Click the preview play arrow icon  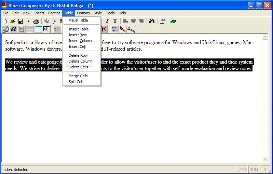[28, 22]
